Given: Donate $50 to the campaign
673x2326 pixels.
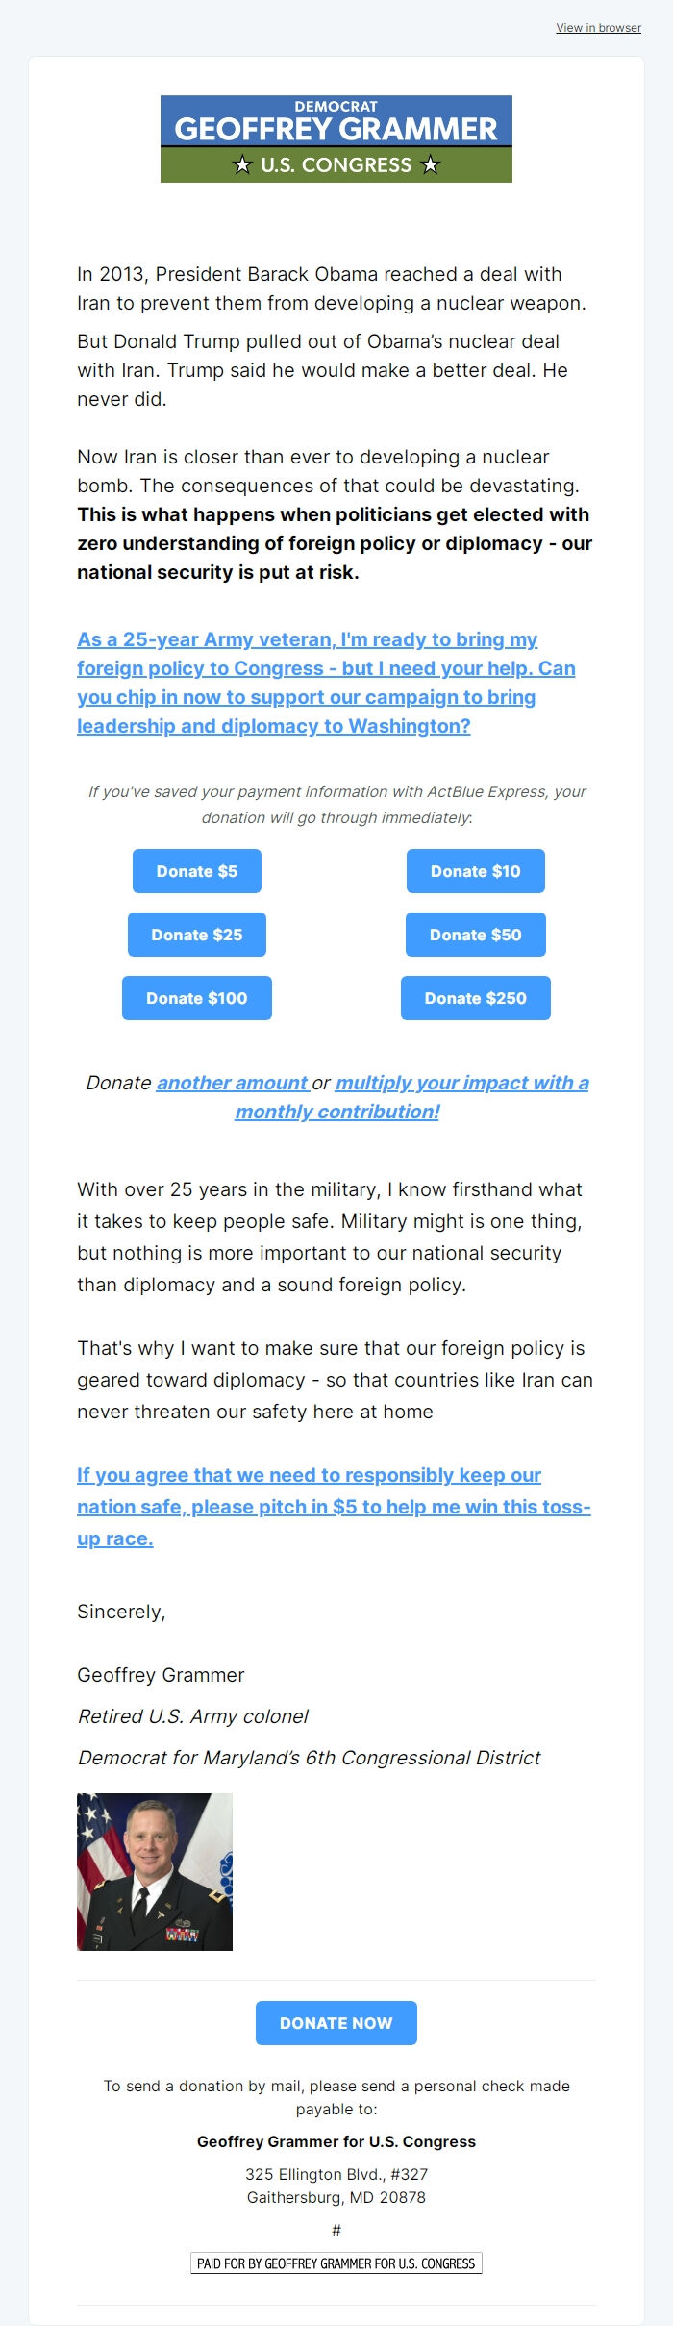Looking at the screenshot, I should (x=475, y=934).
